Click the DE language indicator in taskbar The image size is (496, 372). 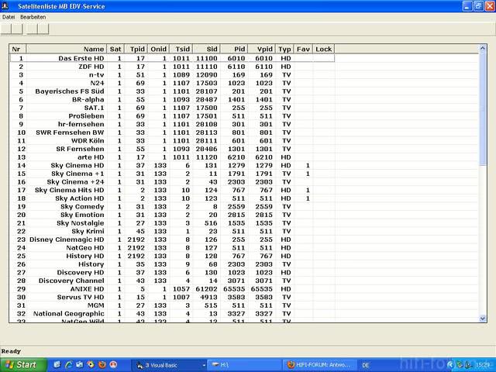click(x=366, y=365)
